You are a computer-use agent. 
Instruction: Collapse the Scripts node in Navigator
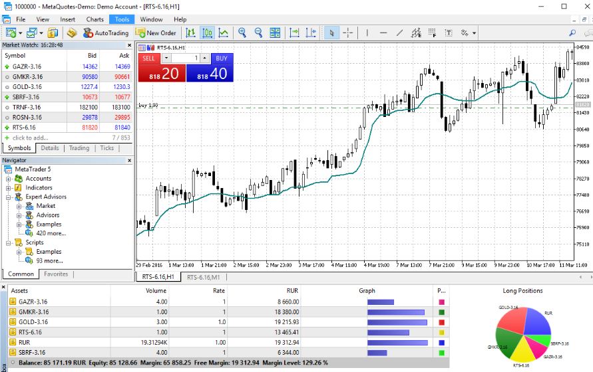point(8,243)
